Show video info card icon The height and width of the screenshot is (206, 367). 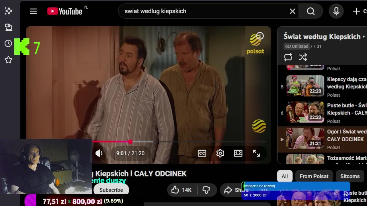tap(260, 36)
